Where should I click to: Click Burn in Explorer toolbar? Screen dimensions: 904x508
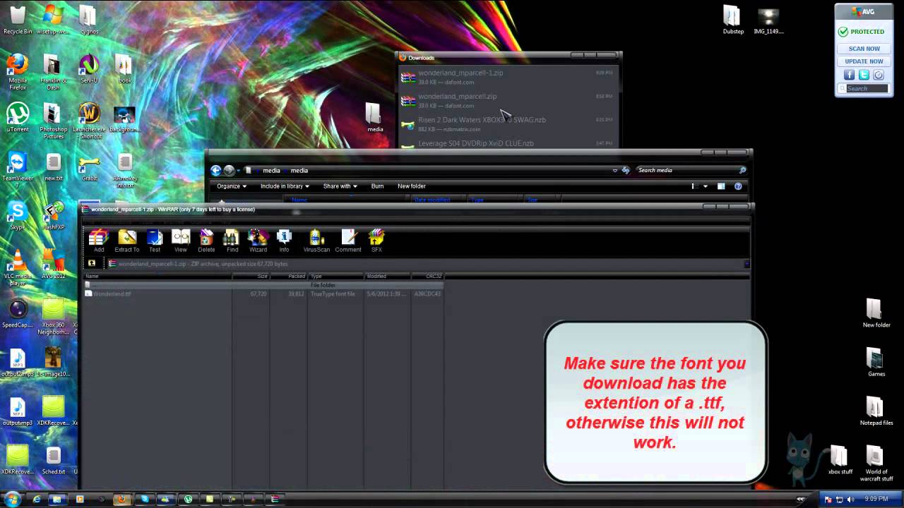377,186
